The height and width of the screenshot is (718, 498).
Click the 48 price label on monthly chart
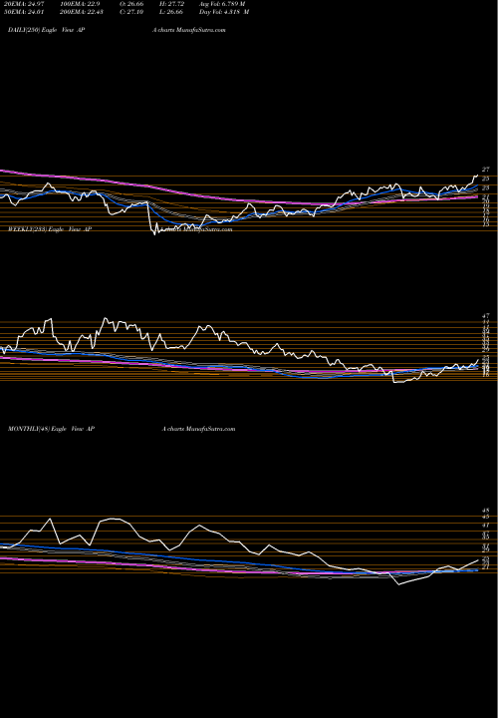click(x=486, y=511)
